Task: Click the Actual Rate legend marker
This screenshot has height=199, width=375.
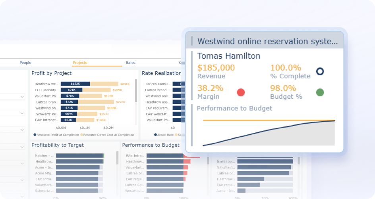Action: click(155, 135)
